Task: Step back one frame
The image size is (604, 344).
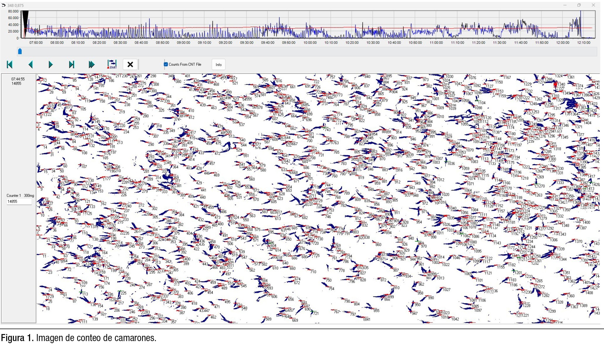Action: pos(30,65)
